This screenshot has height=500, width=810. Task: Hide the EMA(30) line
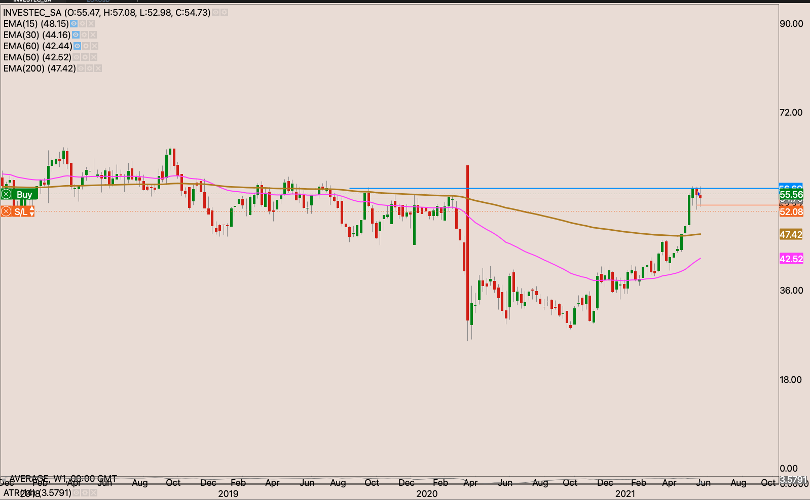pyautogui.click(x=76, y=35)
